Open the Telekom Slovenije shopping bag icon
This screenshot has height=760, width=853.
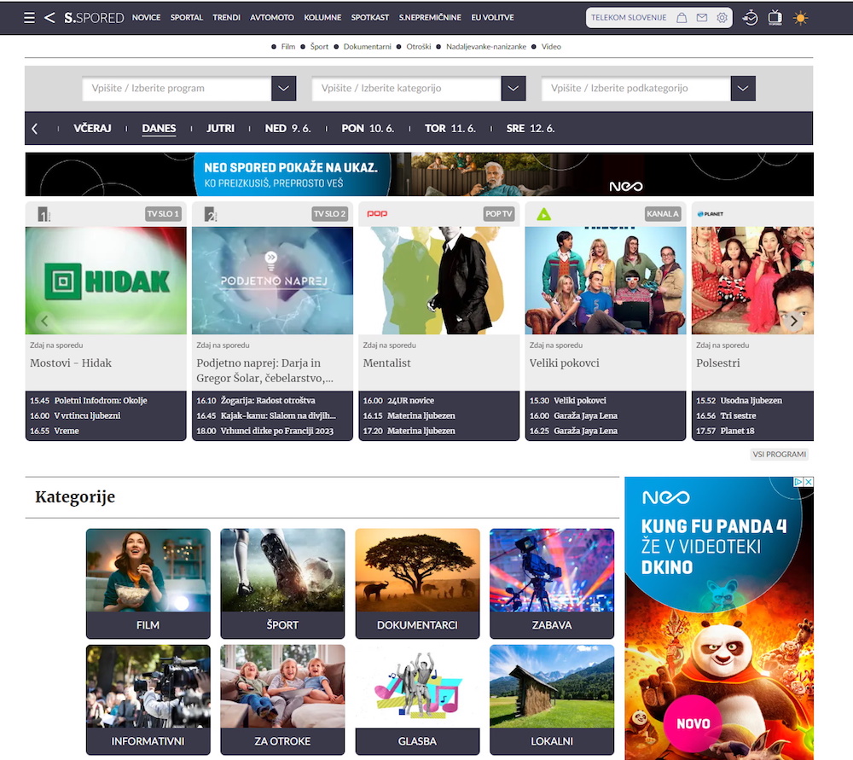[681, 18]
